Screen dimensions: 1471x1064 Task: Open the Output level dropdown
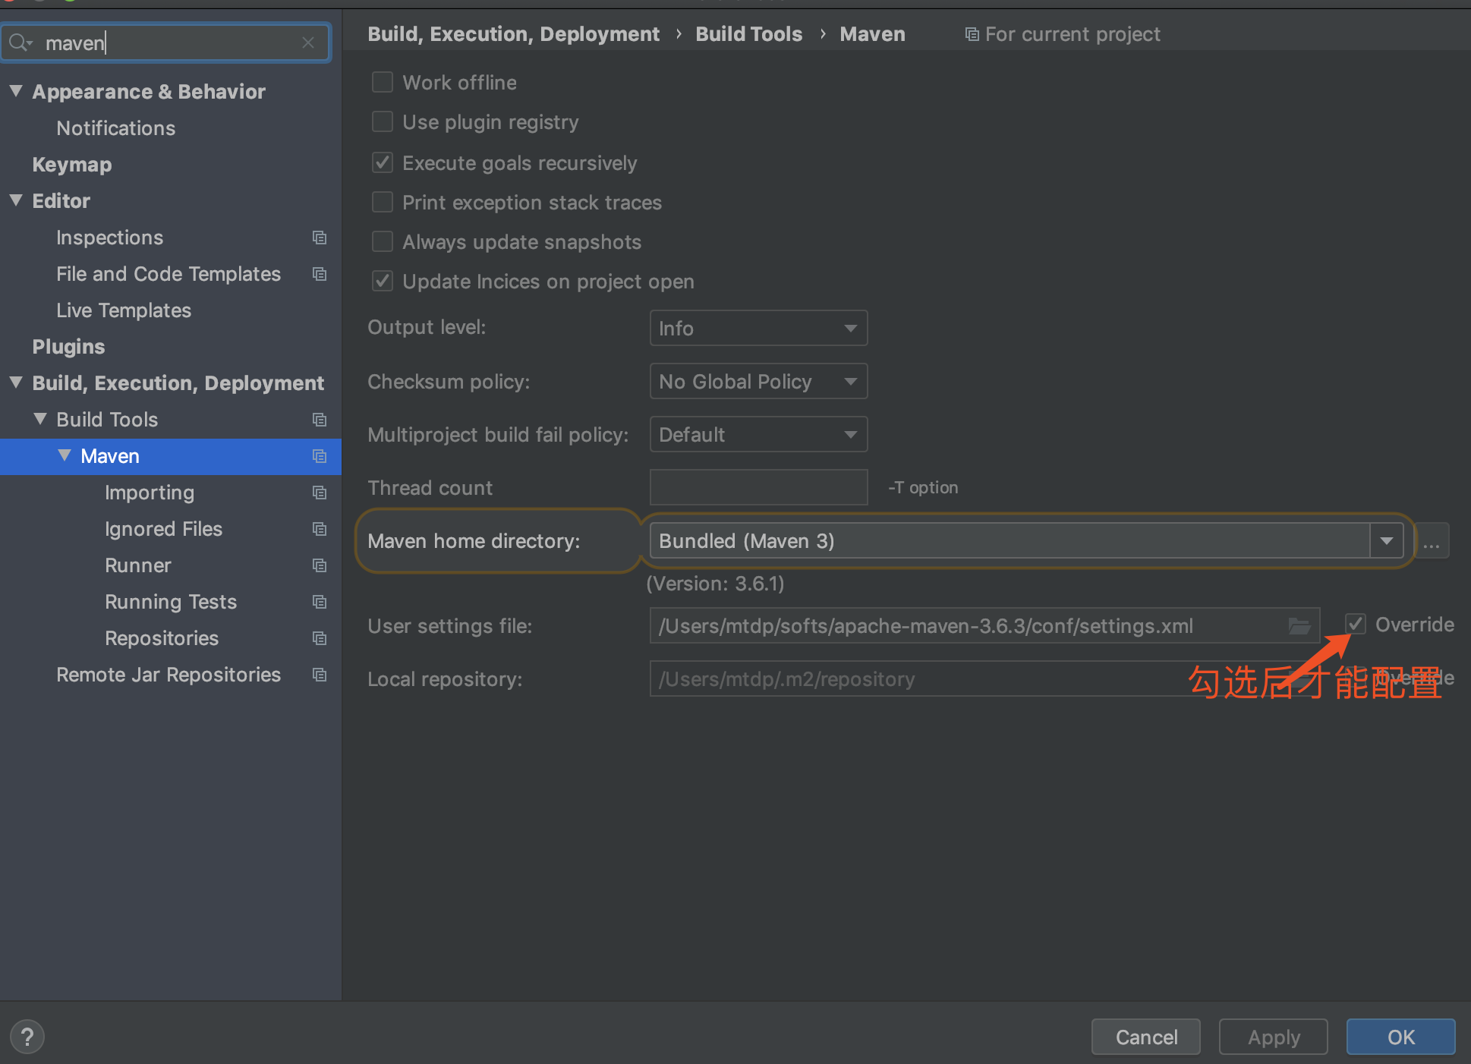click(x=758, y=328)
